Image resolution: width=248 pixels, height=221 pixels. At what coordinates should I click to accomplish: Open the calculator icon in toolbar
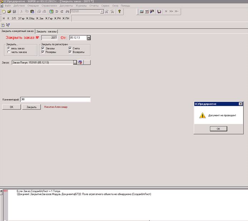(142, 11)
